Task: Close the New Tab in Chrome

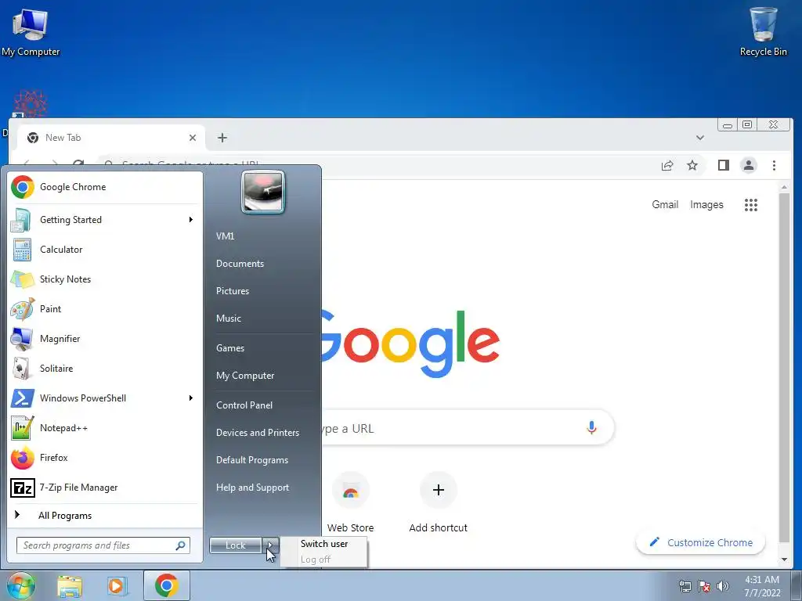Action: (x=193, y=138)
